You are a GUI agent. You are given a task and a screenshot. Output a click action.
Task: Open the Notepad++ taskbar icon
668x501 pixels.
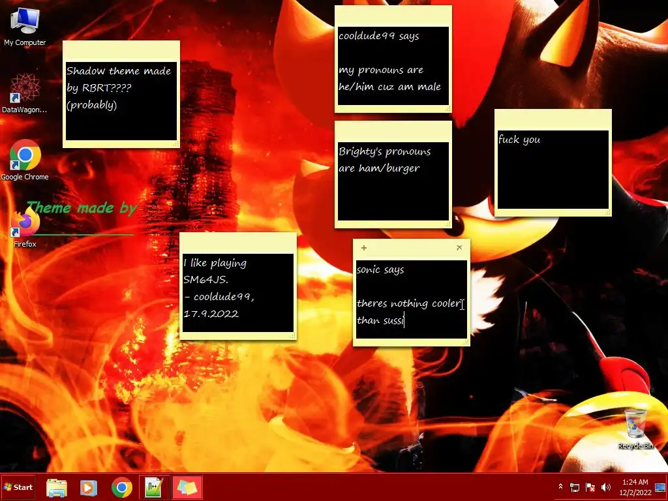point(154,488)
